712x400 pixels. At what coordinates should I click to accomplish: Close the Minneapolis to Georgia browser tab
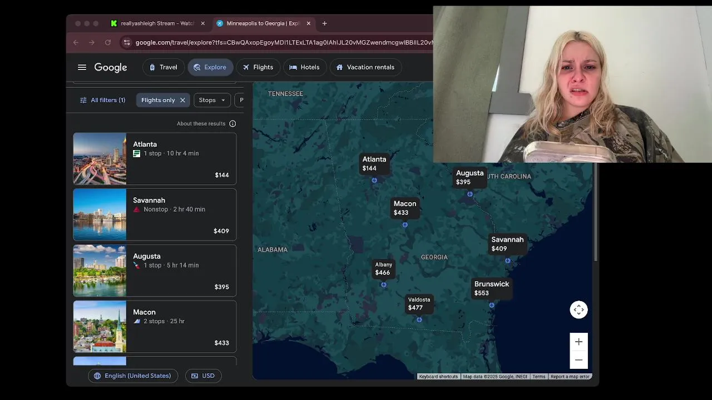tap(308, 23)
